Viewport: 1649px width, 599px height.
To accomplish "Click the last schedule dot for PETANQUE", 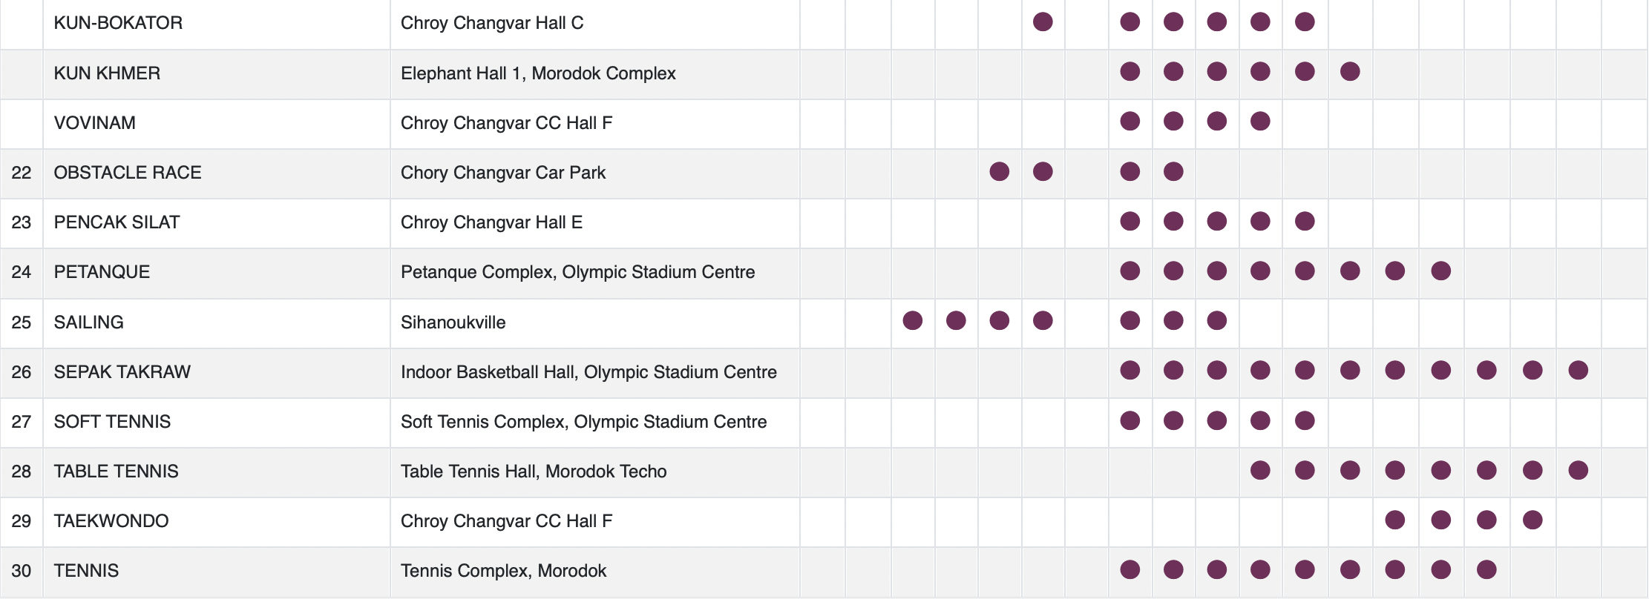I will (x=1440, y=271).
